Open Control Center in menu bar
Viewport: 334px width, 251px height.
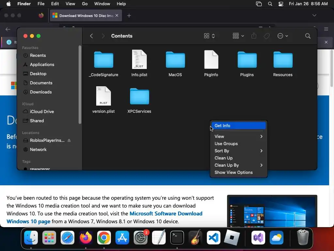pyautogui.click(x=281, y=4)
